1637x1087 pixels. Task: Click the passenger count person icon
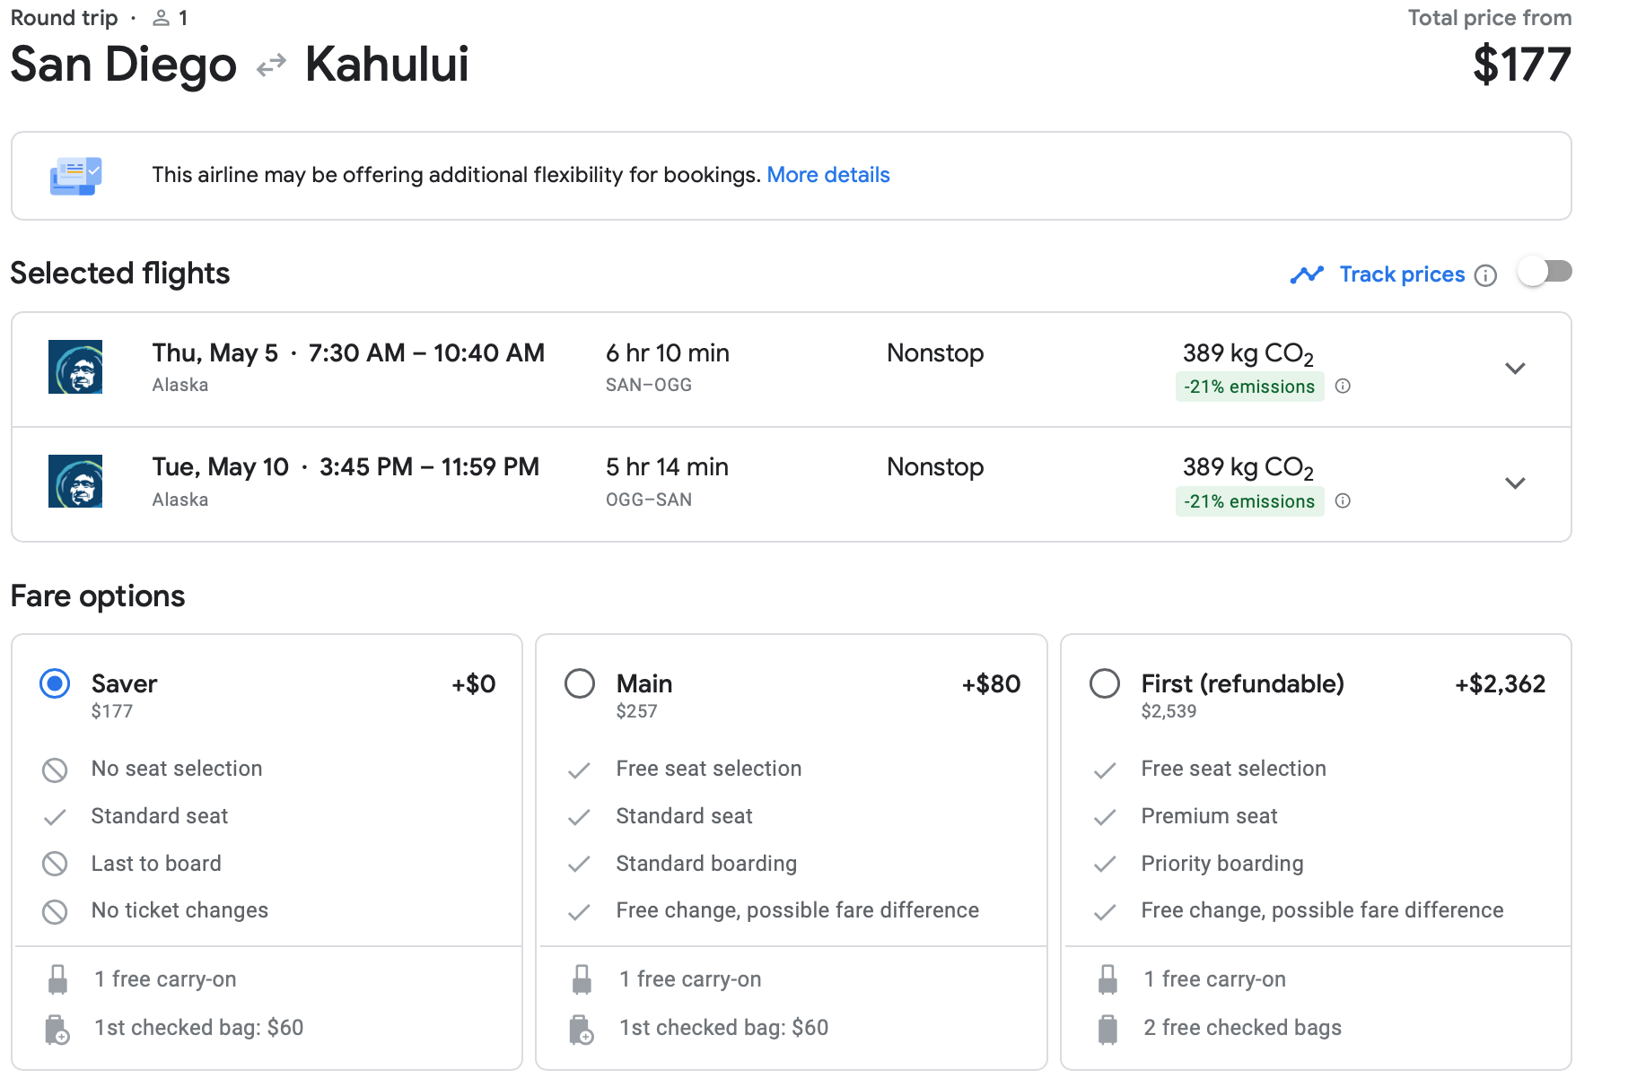click(x=162, y=18)
